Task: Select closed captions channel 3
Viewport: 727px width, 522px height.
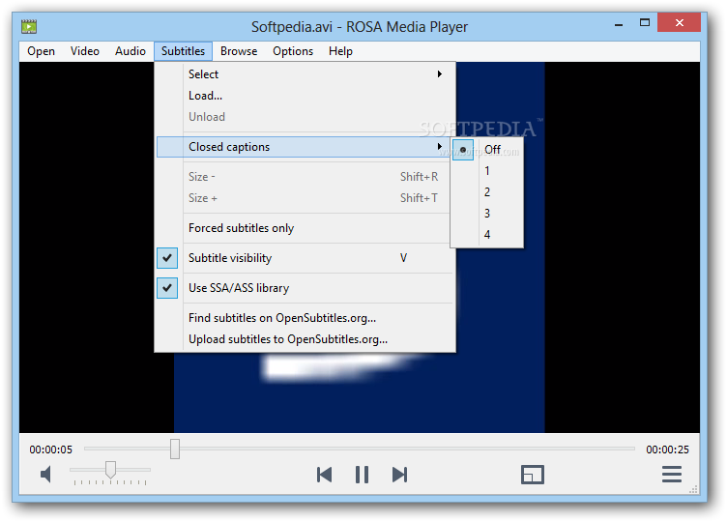Action: click(487, 214)
